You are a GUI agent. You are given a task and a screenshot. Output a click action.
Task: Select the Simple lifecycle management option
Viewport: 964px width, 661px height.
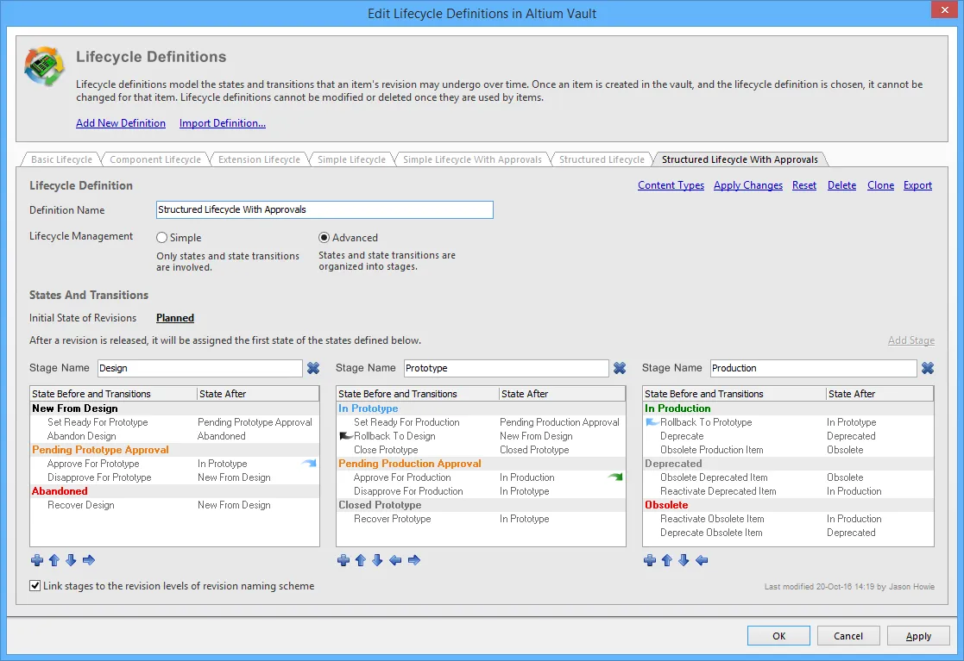161,238
